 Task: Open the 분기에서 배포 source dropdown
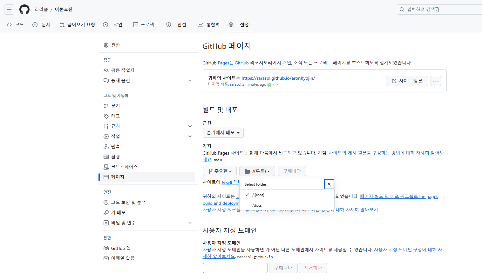[x=223, y=133]
